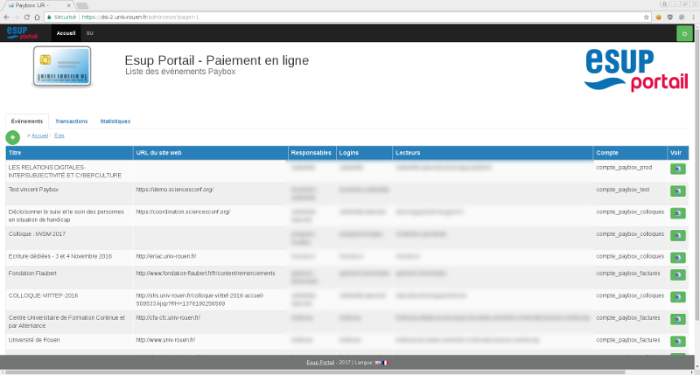700x375 pixels.
Task: Open the Accueil item in top navbar
Action: [x=66, y=33]
